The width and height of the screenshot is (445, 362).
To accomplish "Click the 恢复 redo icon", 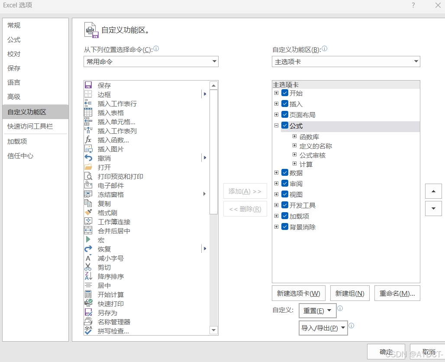I will [x=88, y=249].
